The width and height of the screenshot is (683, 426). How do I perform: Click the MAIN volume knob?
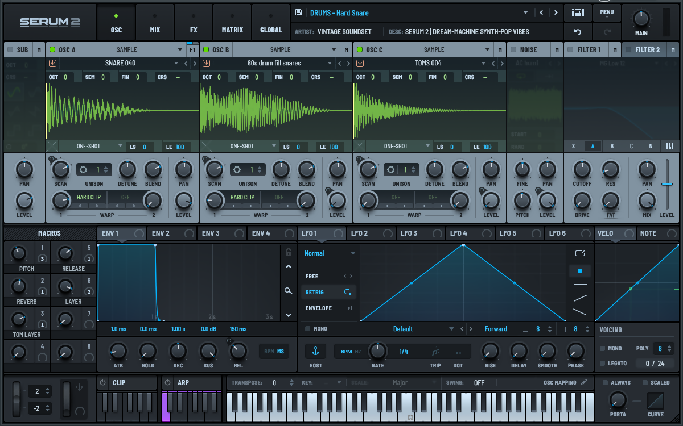click(x=641, y=19)
